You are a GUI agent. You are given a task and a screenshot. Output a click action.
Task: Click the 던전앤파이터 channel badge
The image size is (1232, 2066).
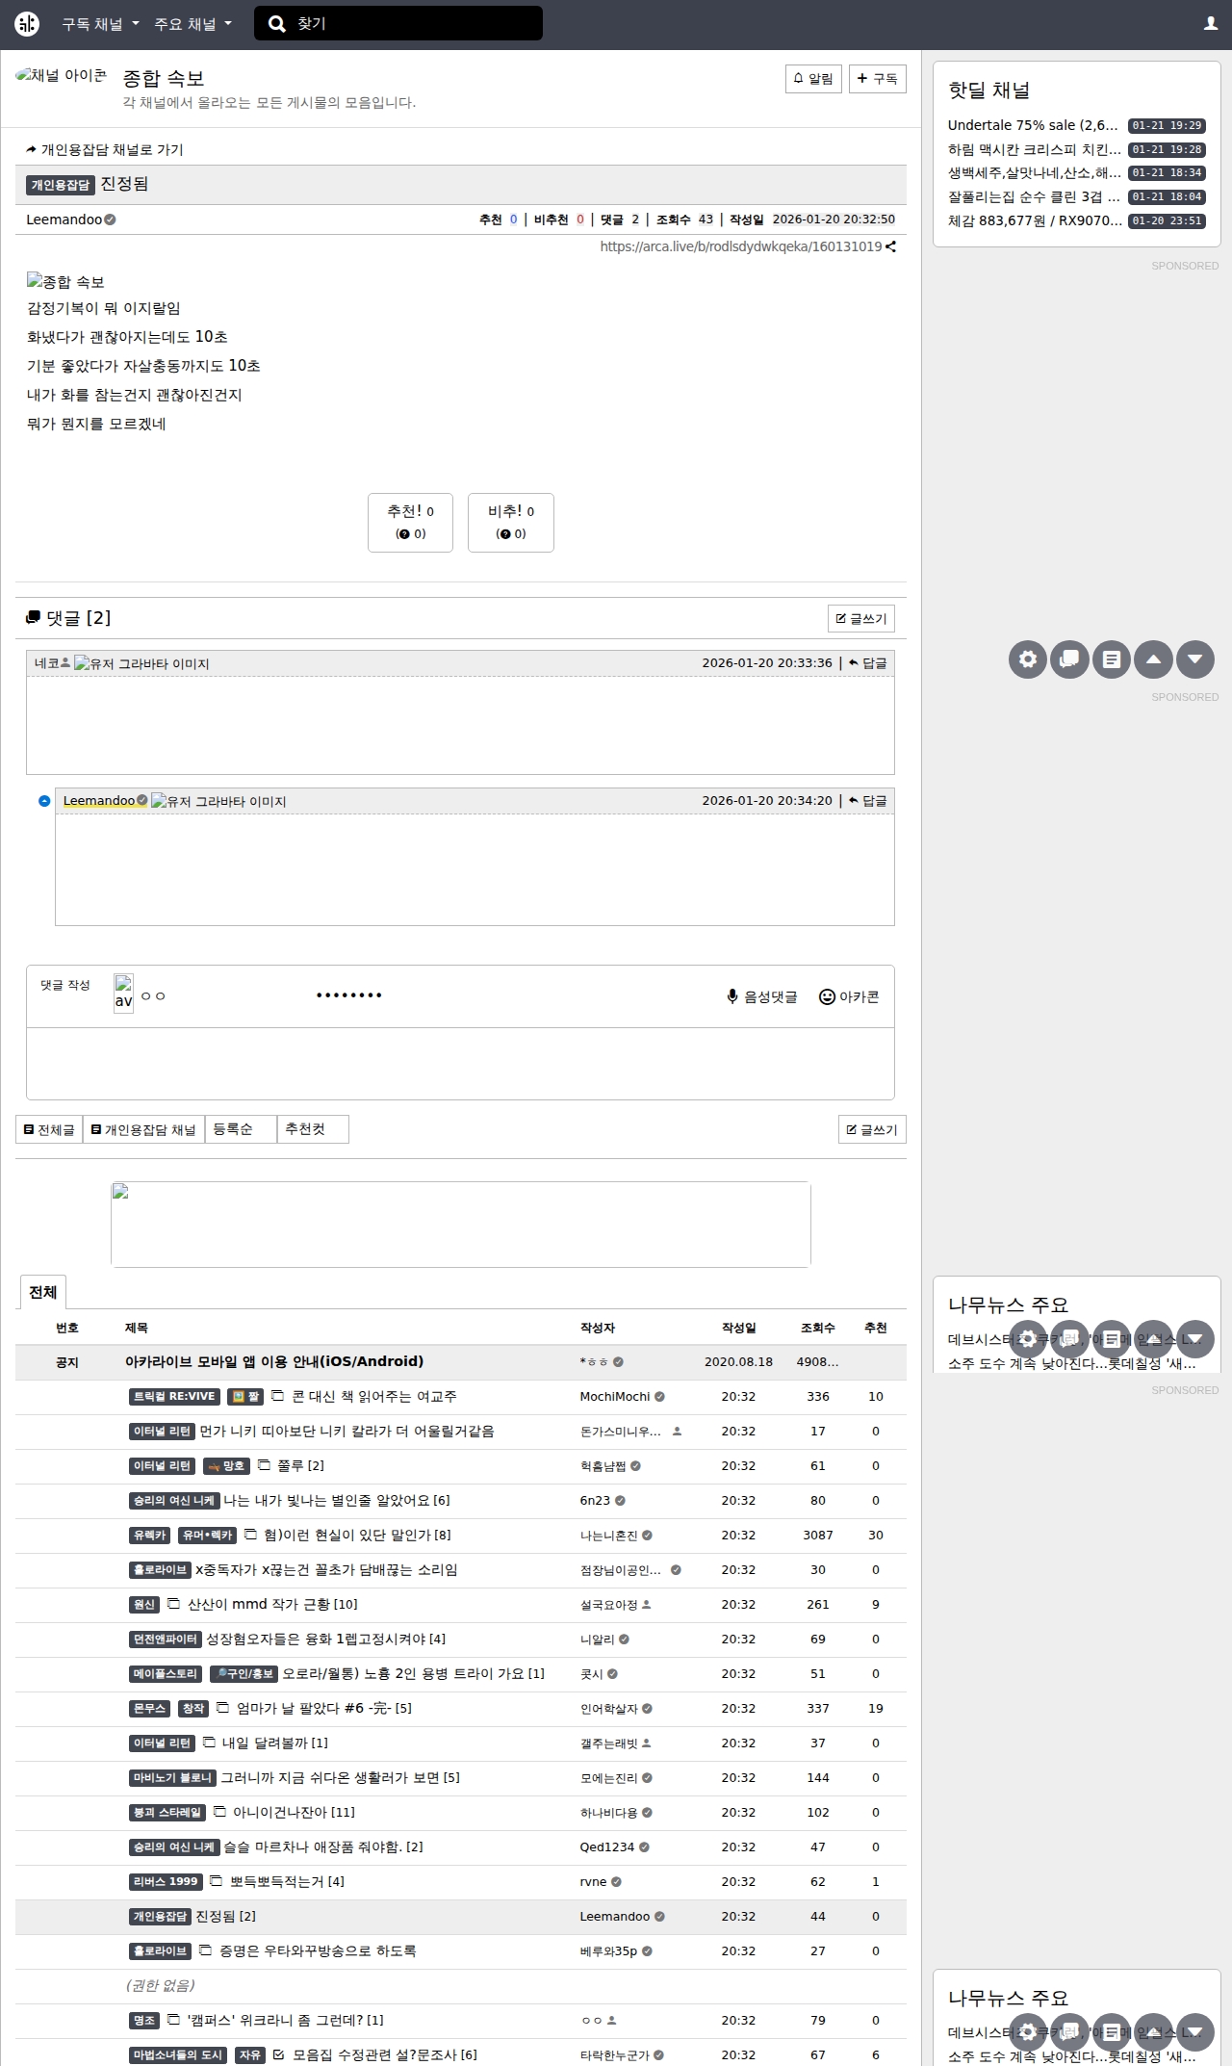[166, 1639]
